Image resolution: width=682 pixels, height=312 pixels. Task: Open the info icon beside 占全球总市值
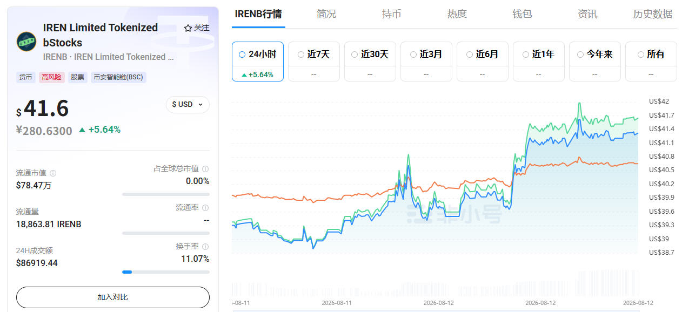click(205, 169)
